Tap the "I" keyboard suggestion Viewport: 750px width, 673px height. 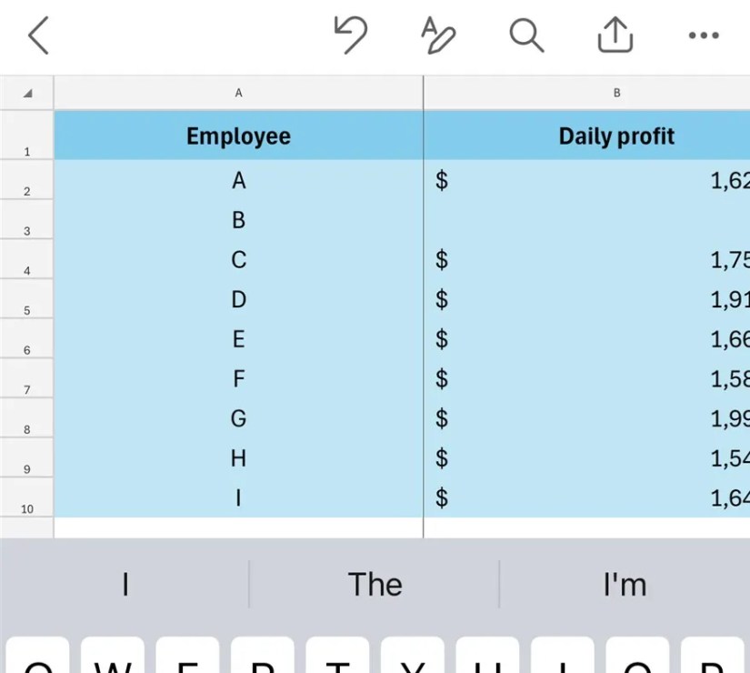125,585
